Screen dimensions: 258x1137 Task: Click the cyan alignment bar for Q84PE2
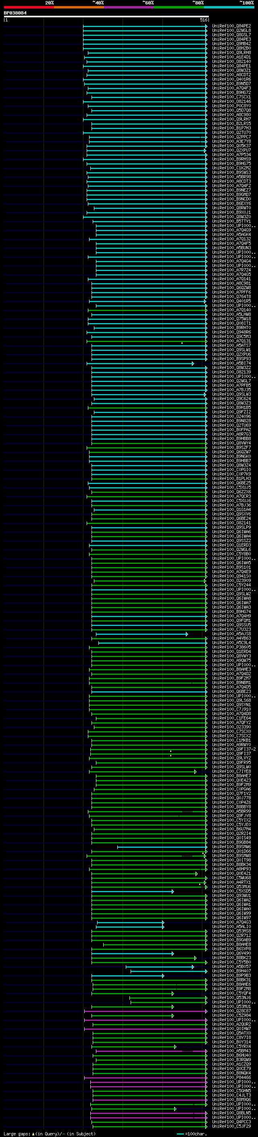145,26
